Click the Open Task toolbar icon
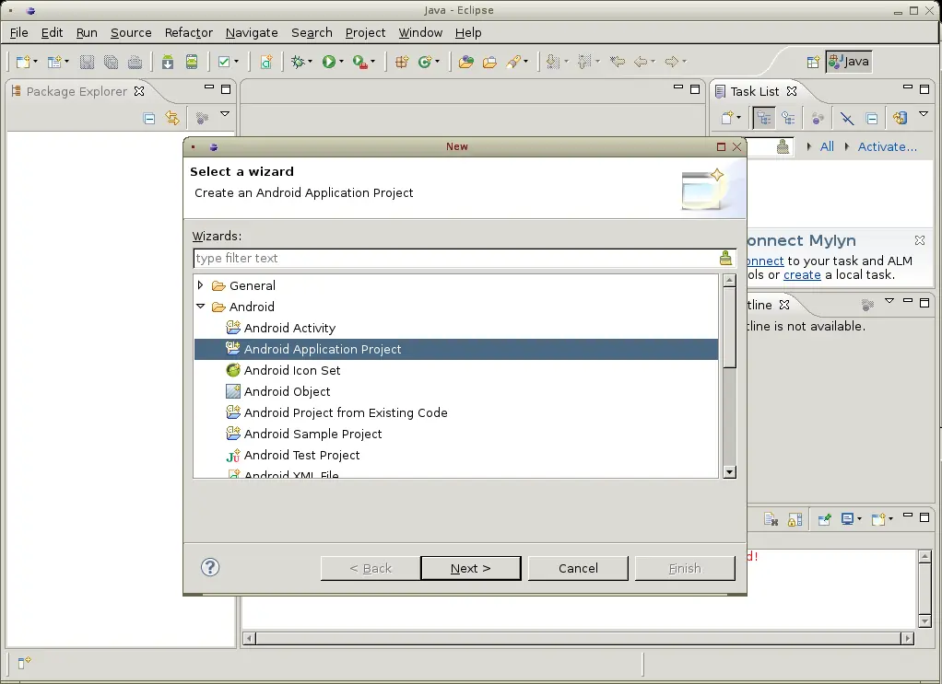Screen dimensions: 942x684 click(489, 62)
